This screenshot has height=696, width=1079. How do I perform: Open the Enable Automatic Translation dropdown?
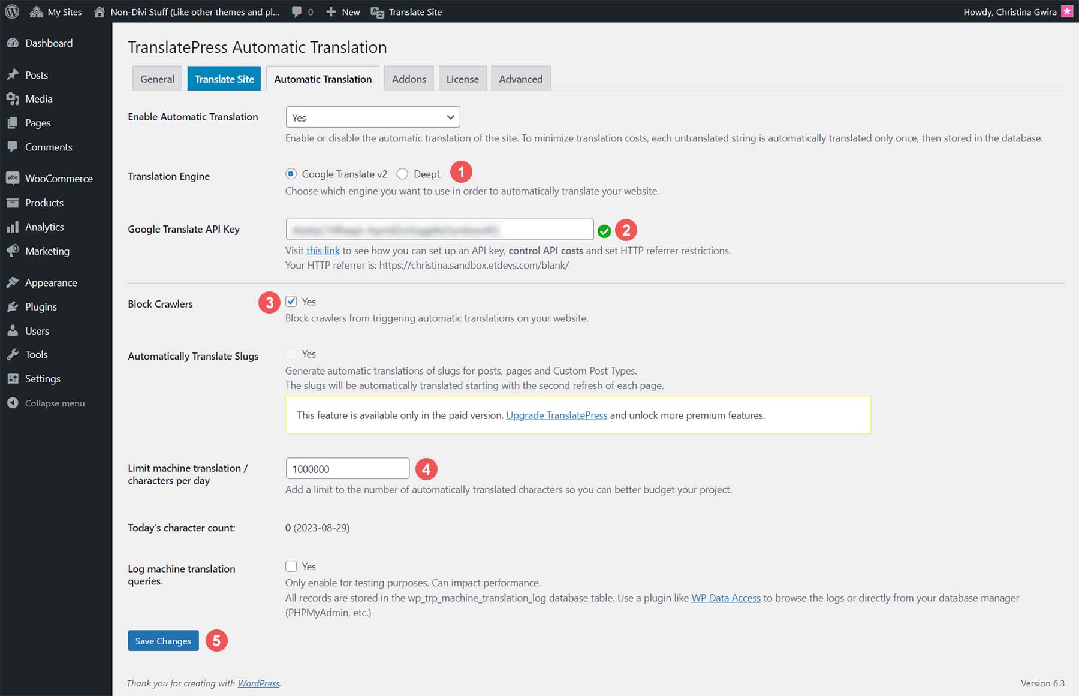click(372, 117)
